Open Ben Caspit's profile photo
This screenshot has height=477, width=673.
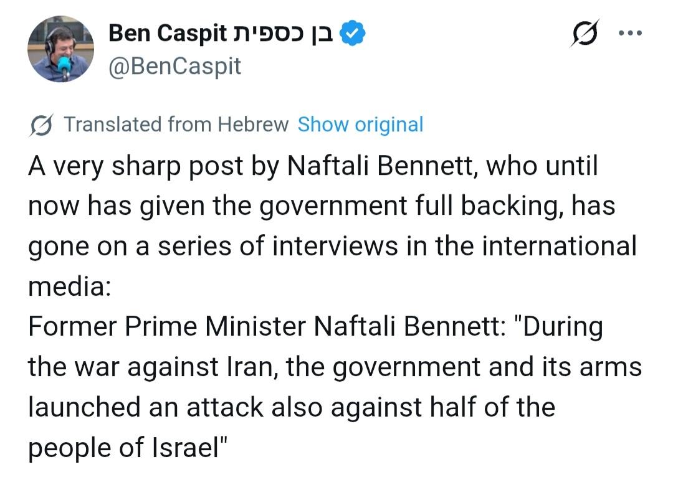click(60, 49)
